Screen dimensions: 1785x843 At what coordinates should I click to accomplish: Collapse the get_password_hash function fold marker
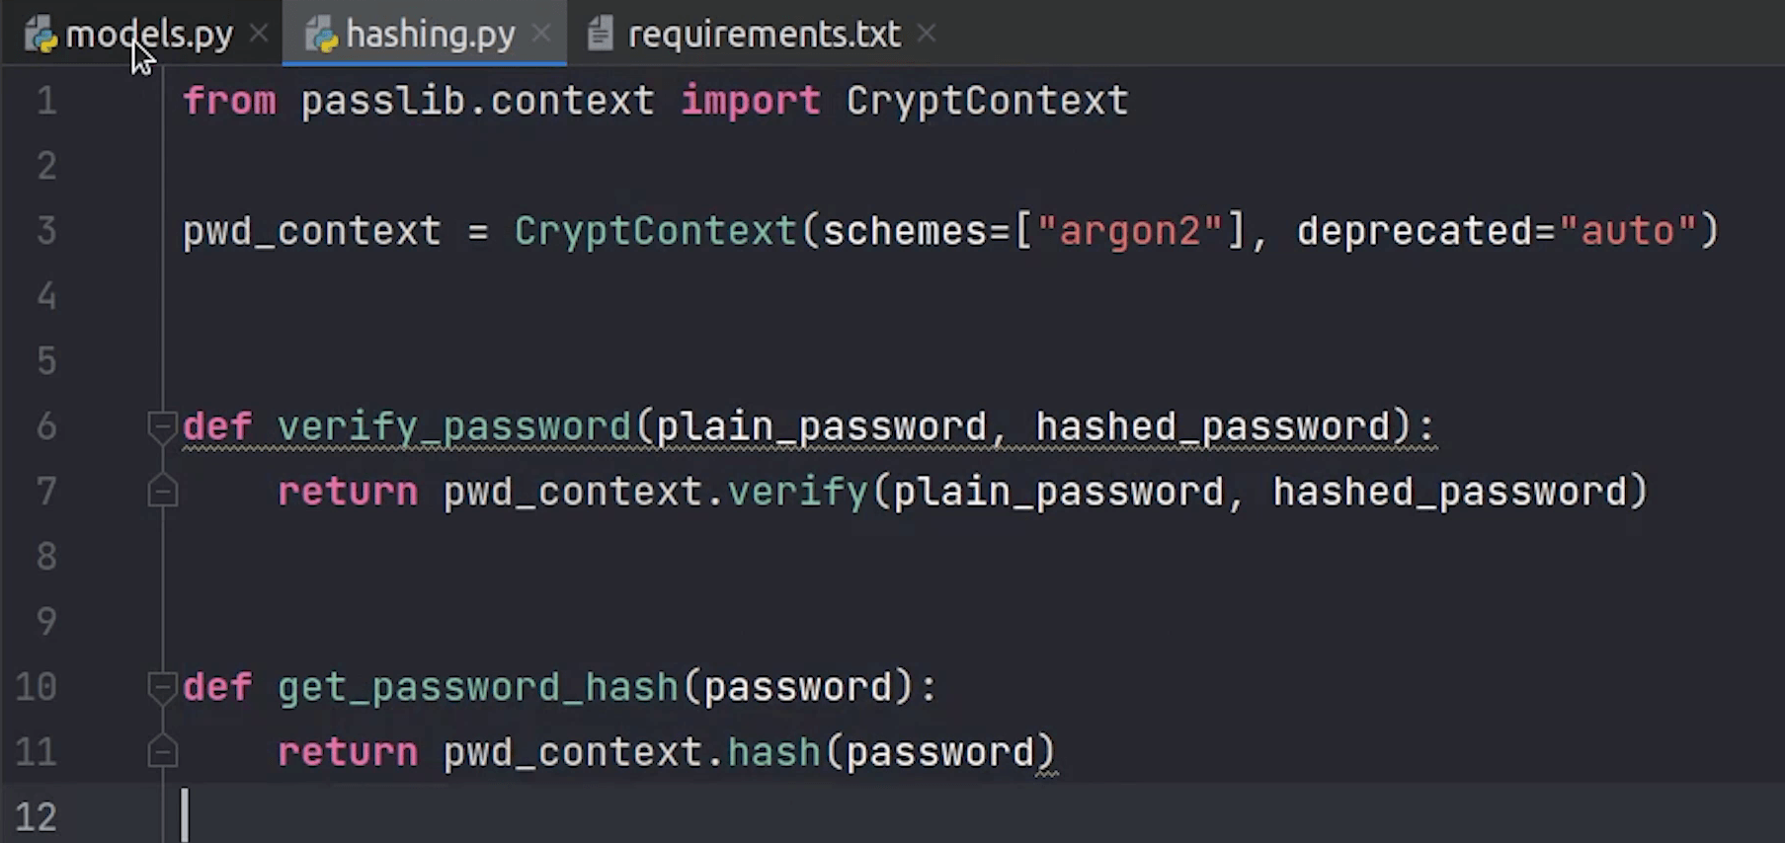(x=162, y=687)
